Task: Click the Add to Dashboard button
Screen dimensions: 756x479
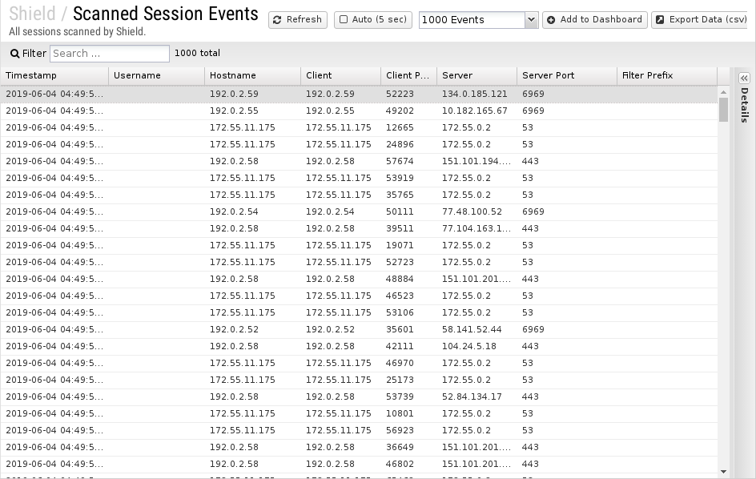Action: (x=595, y=20)
